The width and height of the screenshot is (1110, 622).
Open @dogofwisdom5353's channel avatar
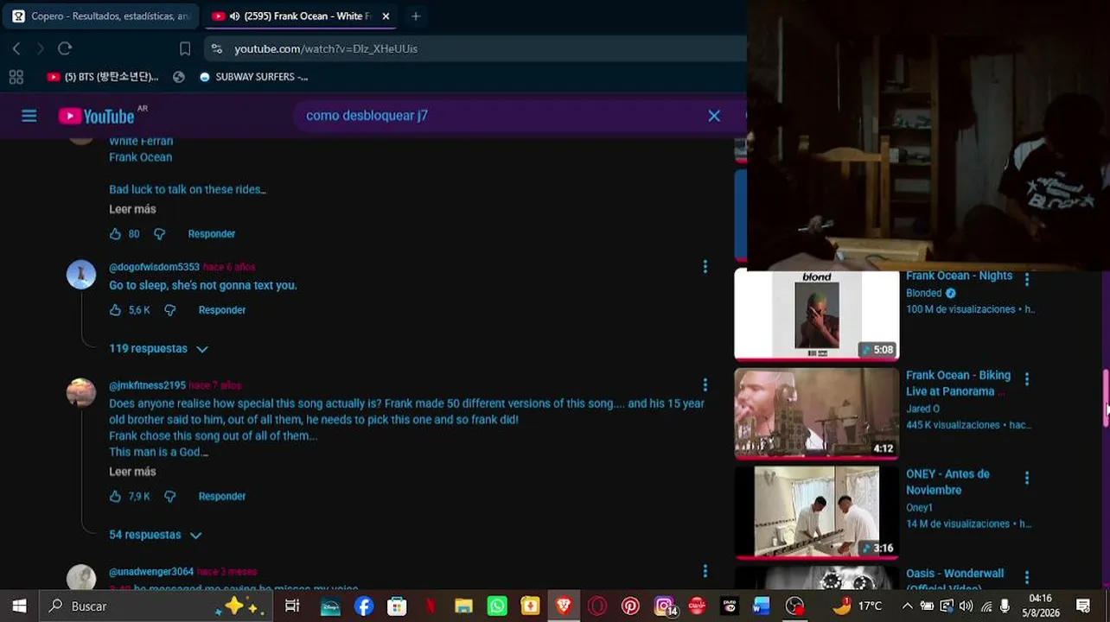[81, 275]
